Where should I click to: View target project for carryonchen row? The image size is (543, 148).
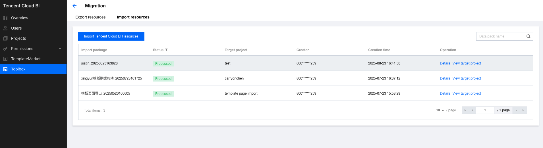coord(467,78)
